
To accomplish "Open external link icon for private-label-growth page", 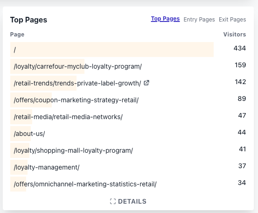I will (146, 83).
